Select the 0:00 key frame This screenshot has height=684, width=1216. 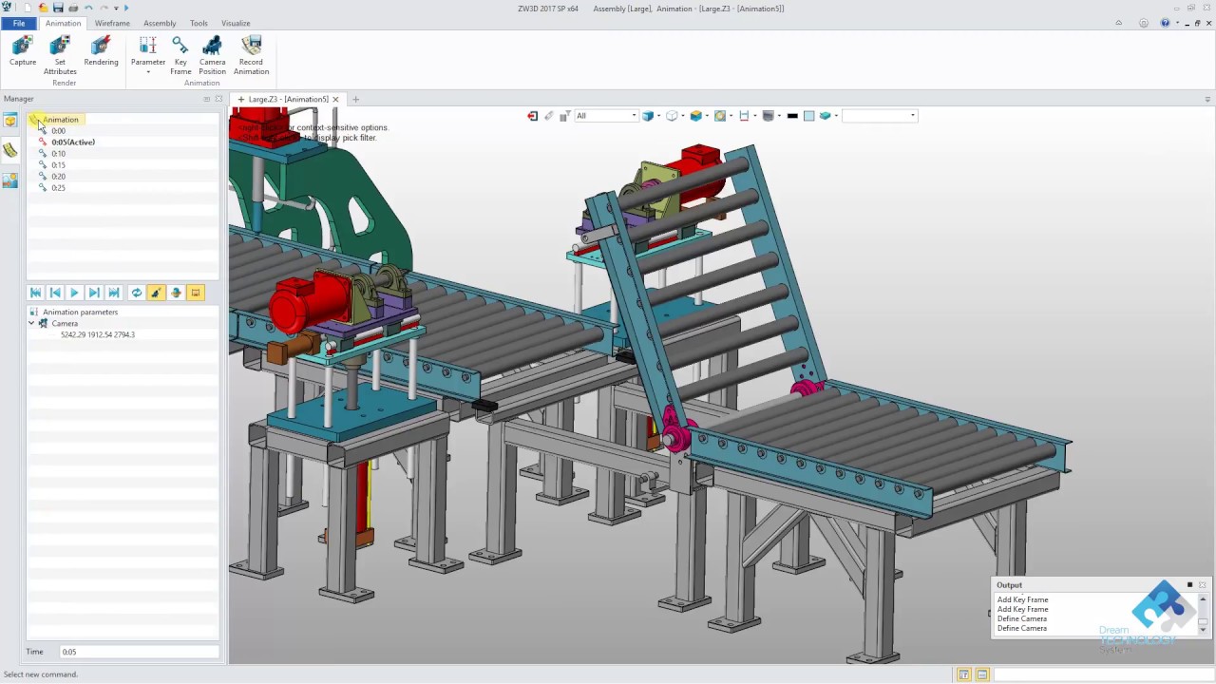coord(58,130)
